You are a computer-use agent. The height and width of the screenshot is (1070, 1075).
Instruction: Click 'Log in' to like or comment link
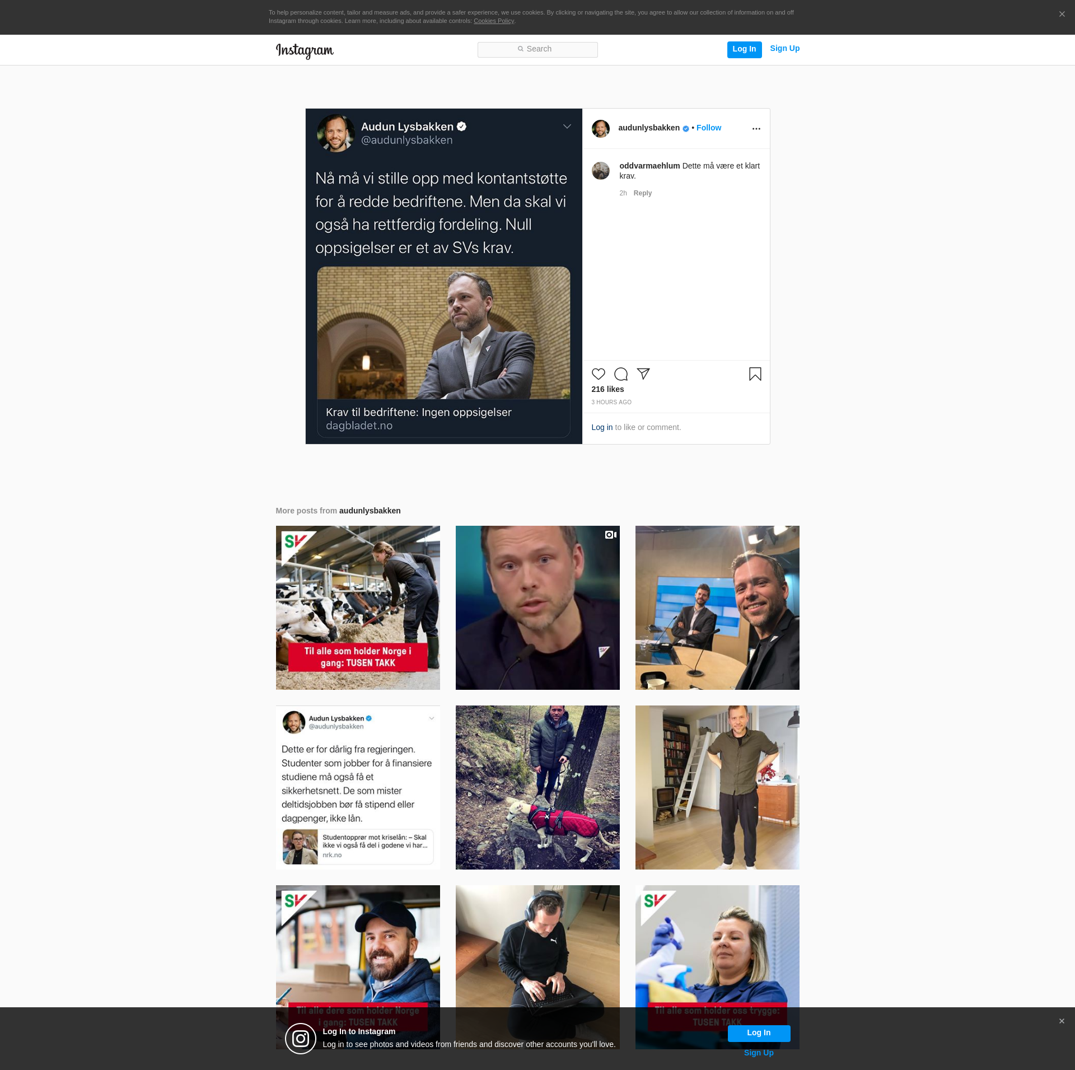click(x=602, y=427)
